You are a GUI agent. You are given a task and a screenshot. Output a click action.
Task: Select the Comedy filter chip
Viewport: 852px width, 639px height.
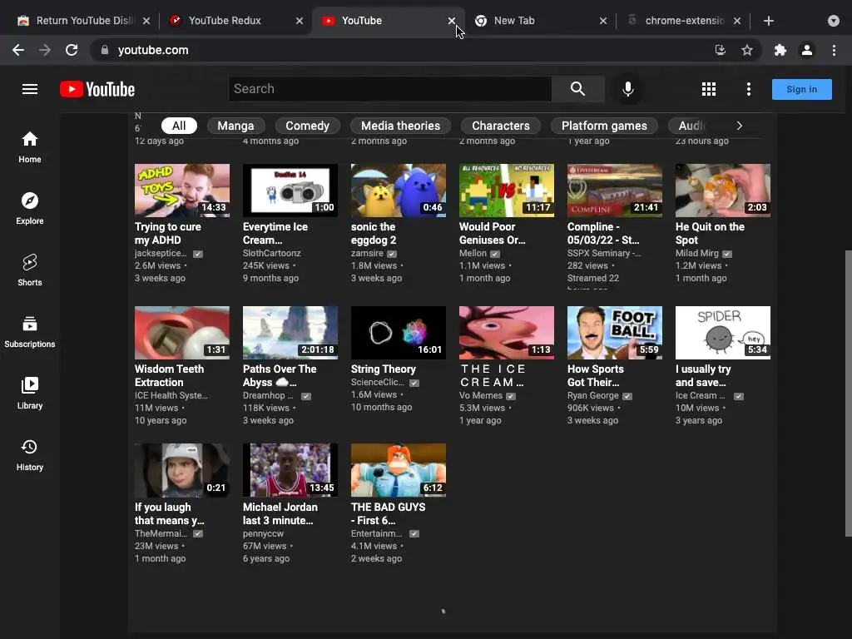308,126
